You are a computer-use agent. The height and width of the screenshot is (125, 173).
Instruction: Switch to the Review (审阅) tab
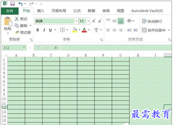tap(106, 11)
